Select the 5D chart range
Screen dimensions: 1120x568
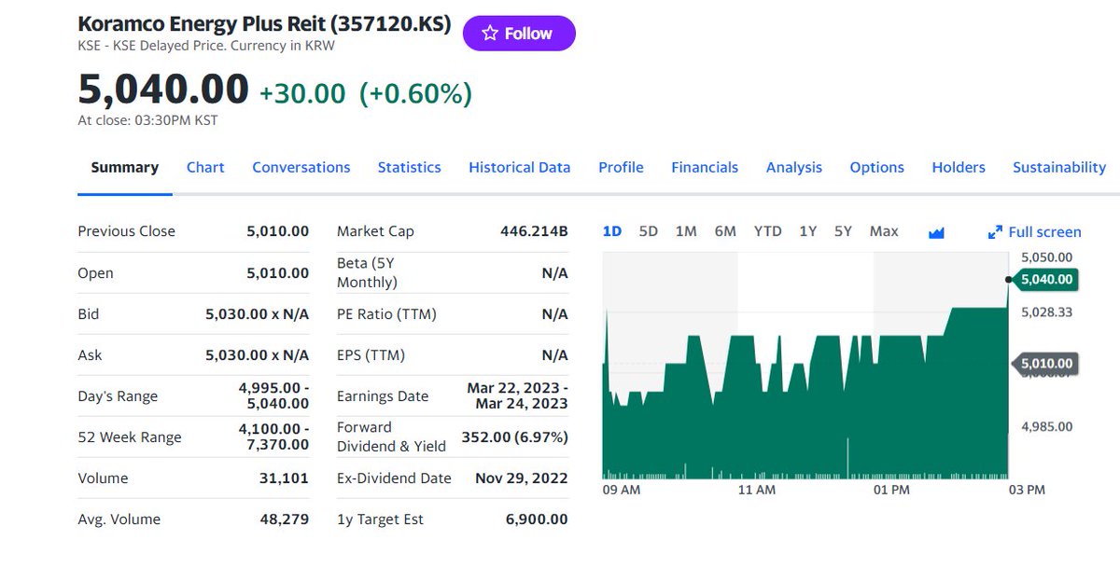[x=649, y=231]
